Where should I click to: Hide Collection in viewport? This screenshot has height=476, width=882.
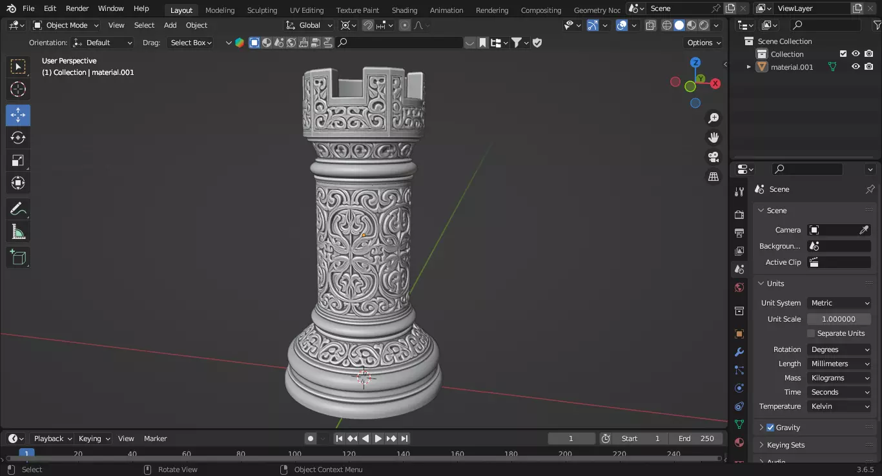(x=856, y=54)
